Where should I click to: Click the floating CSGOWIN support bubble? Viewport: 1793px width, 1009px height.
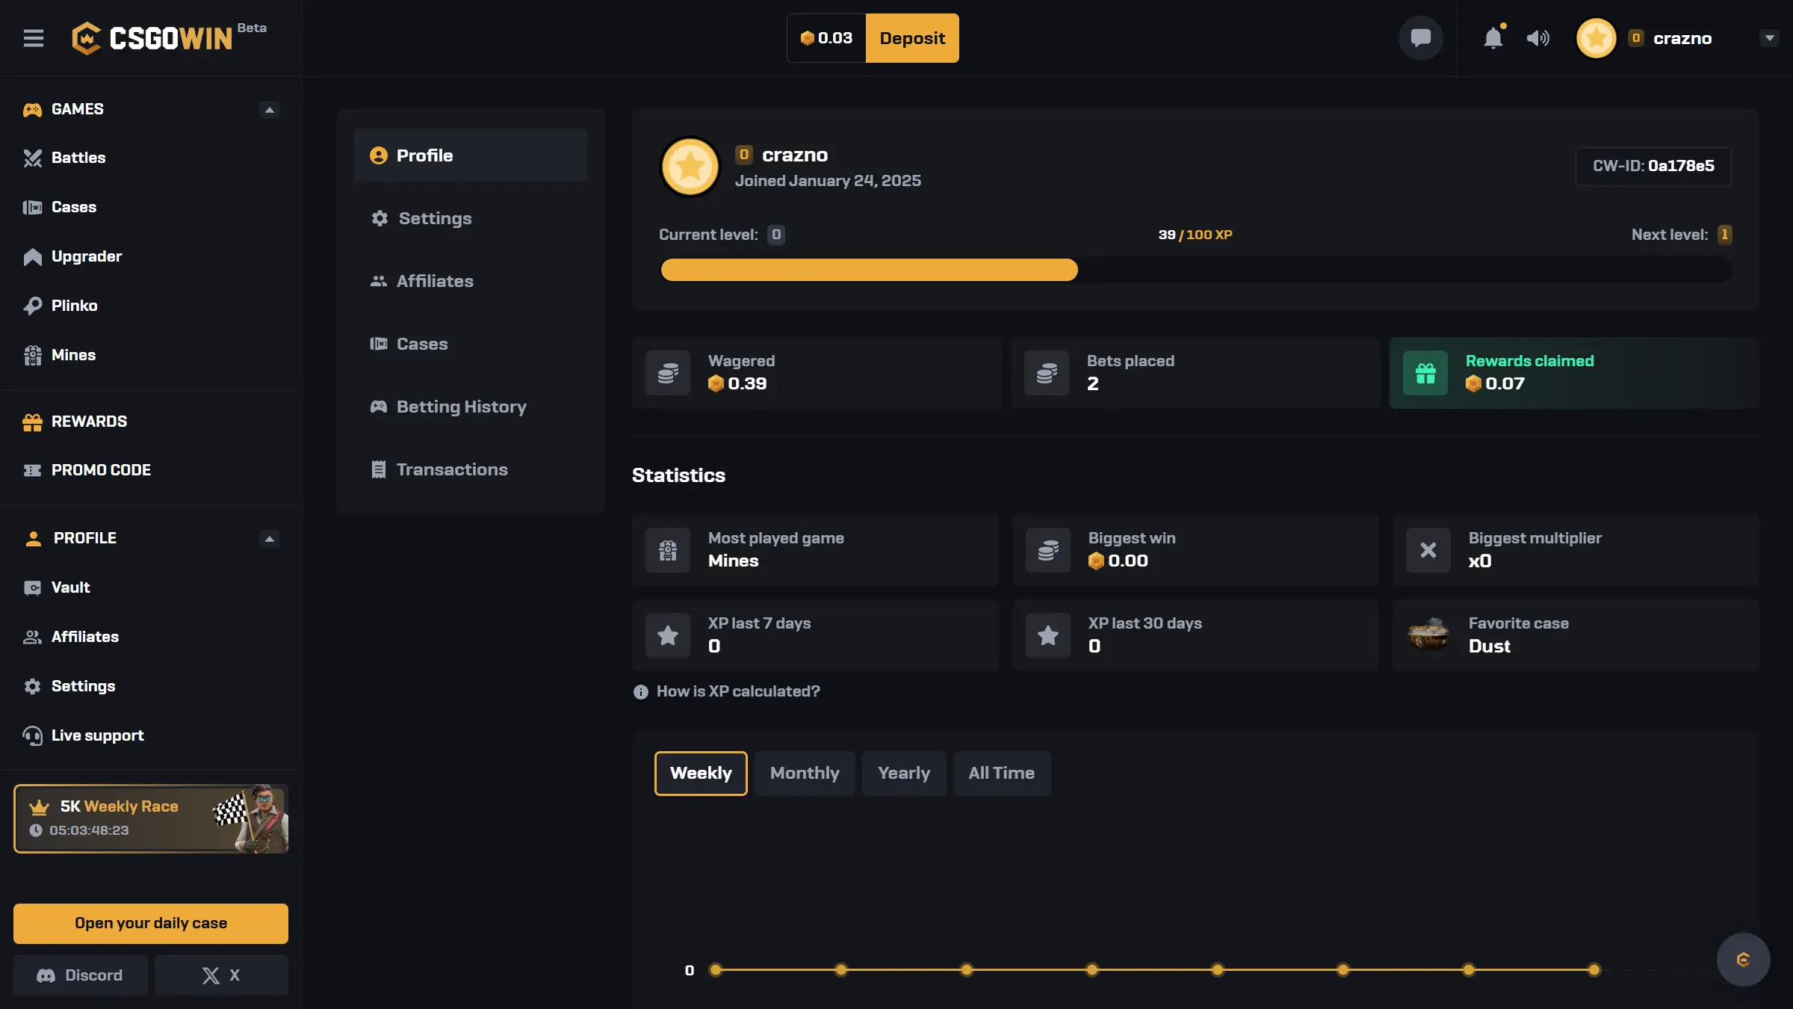point(1743,960)
